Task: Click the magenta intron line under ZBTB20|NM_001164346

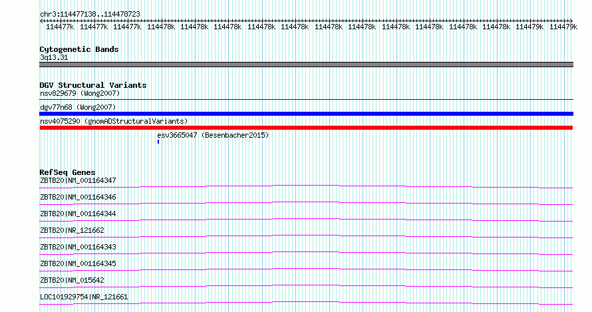Action: tap(306, 202)
